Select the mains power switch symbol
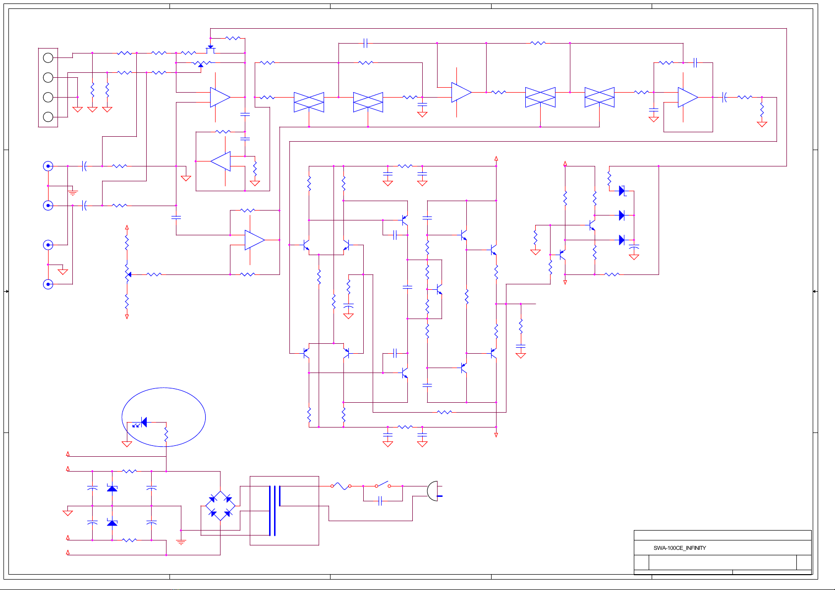Image resolution: width=835 pixels, height=590 pixels. click(382, 484)
